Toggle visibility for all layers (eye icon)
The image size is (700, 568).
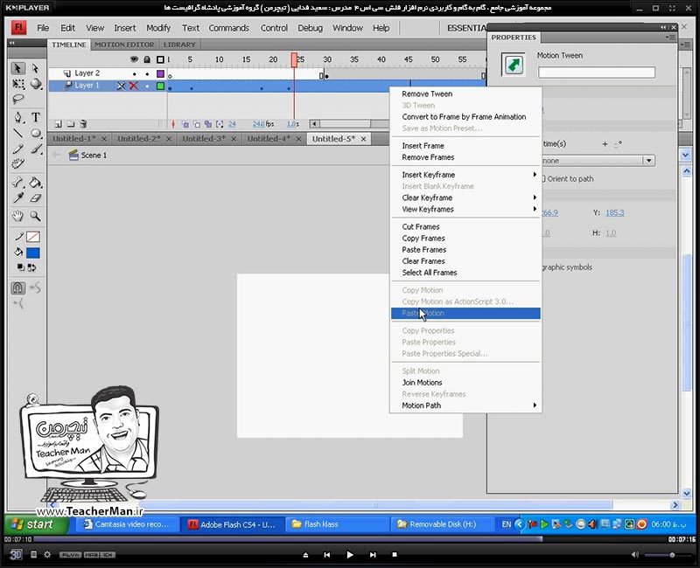point(134,59)
